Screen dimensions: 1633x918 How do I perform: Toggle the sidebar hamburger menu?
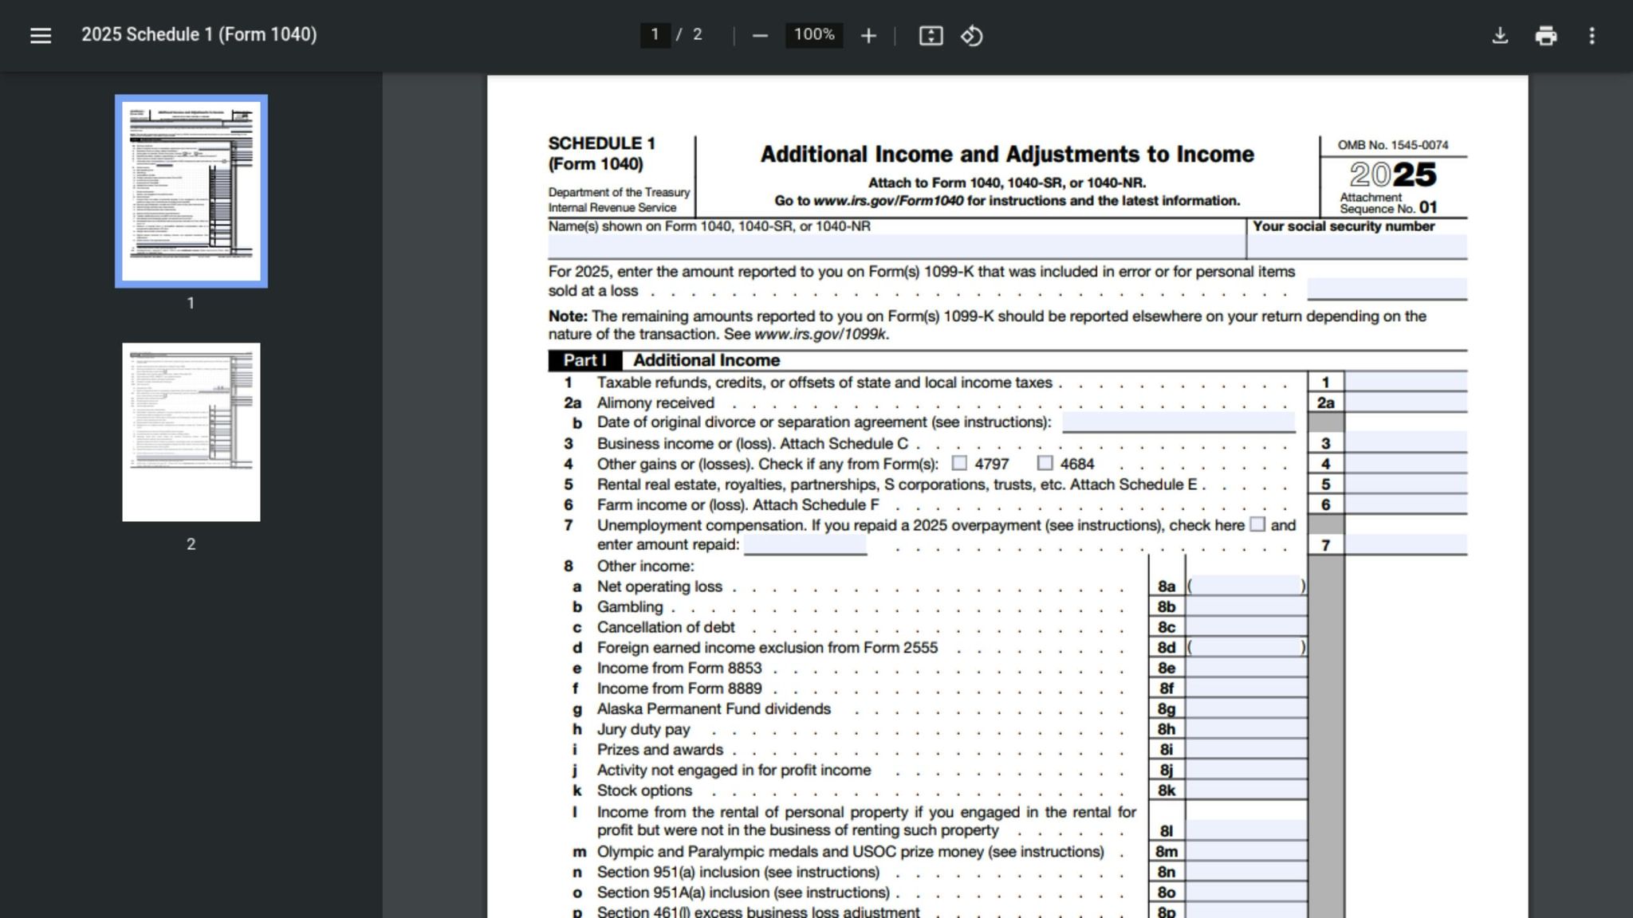[41, 35]
